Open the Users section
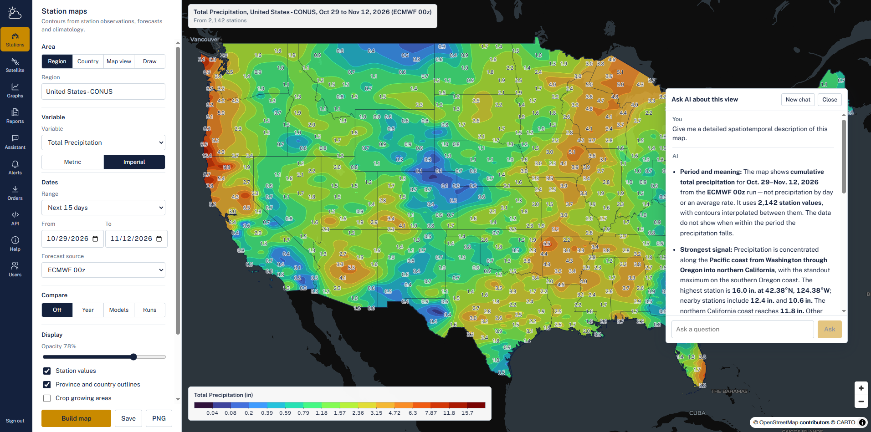Screen dimensions: 871x432 pos(15,269)
